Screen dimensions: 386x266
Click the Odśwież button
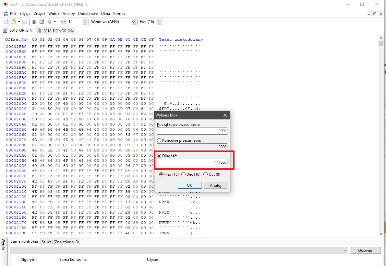[365, 250]
